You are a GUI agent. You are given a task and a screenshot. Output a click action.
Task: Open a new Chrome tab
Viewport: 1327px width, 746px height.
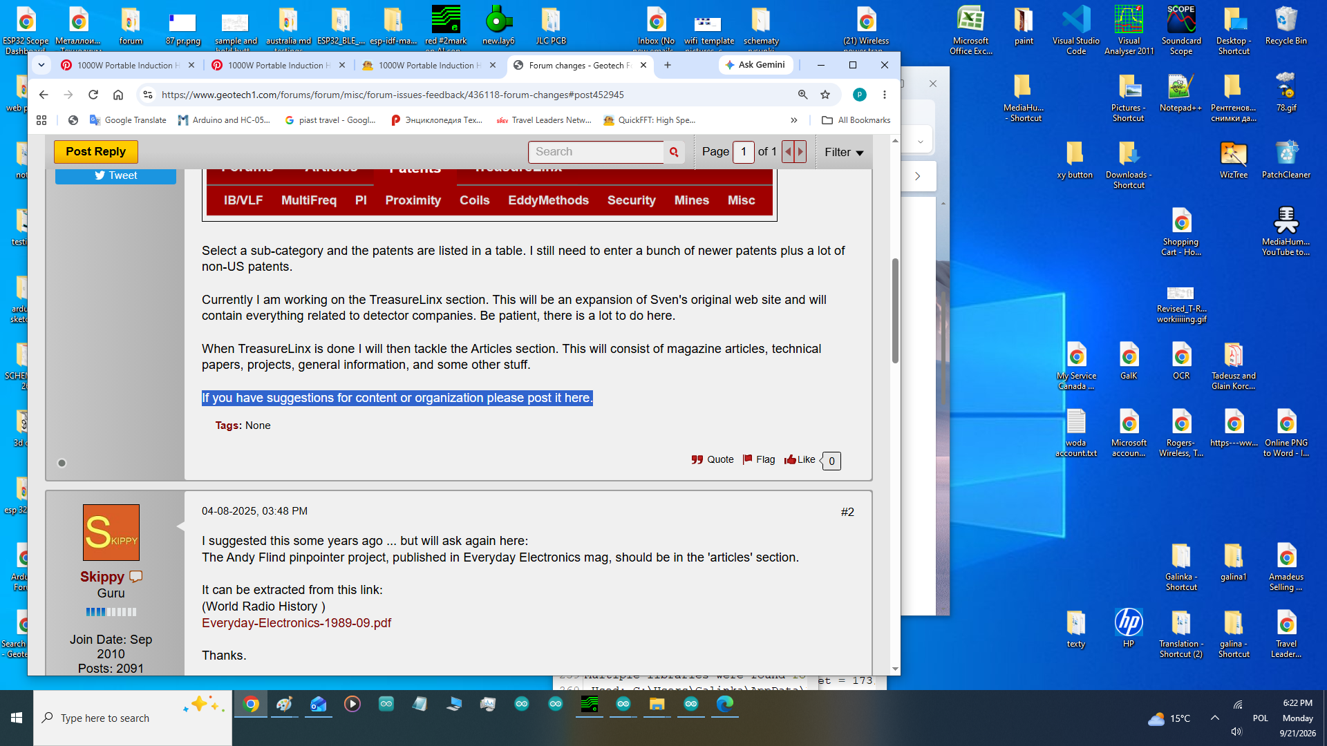pos(668,65)
